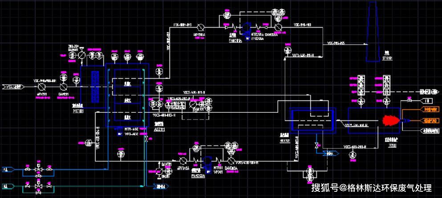
Task: Select the damper symbol labeled DAM201
Action: click(64, 86)
